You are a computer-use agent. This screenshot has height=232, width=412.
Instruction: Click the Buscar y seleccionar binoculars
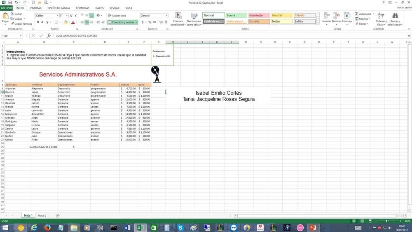pyautogui.click(x=395, y=16)
